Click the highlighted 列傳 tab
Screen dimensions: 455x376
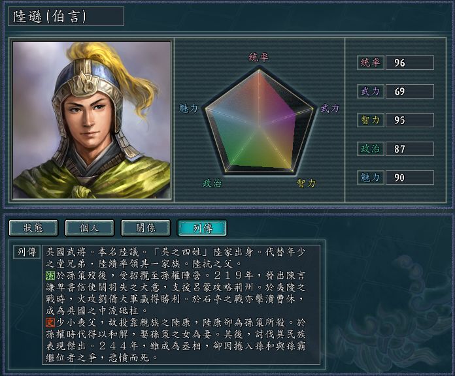point(202,228)
